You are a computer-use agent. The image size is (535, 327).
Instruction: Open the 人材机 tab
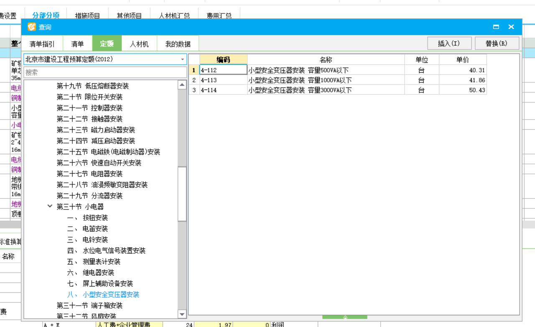[x=139, y=44]
